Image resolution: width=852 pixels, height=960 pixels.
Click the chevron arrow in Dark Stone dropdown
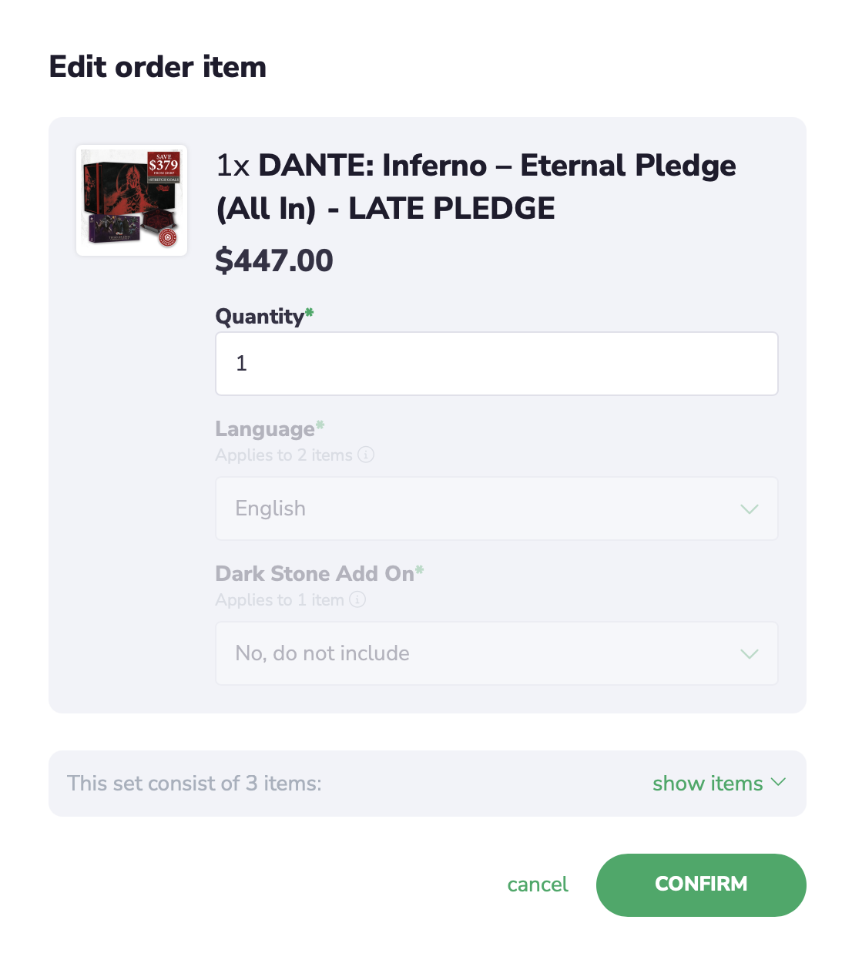[749, 654]
